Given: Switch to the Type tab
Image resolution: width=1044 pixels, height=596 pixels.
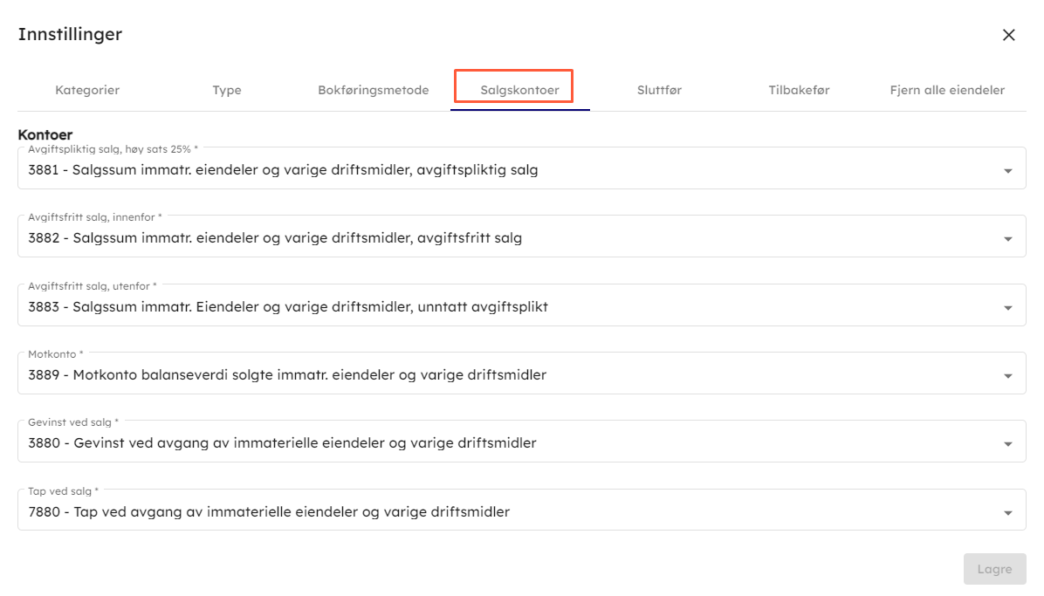Looking at the screenshot, I should point(227,90).
